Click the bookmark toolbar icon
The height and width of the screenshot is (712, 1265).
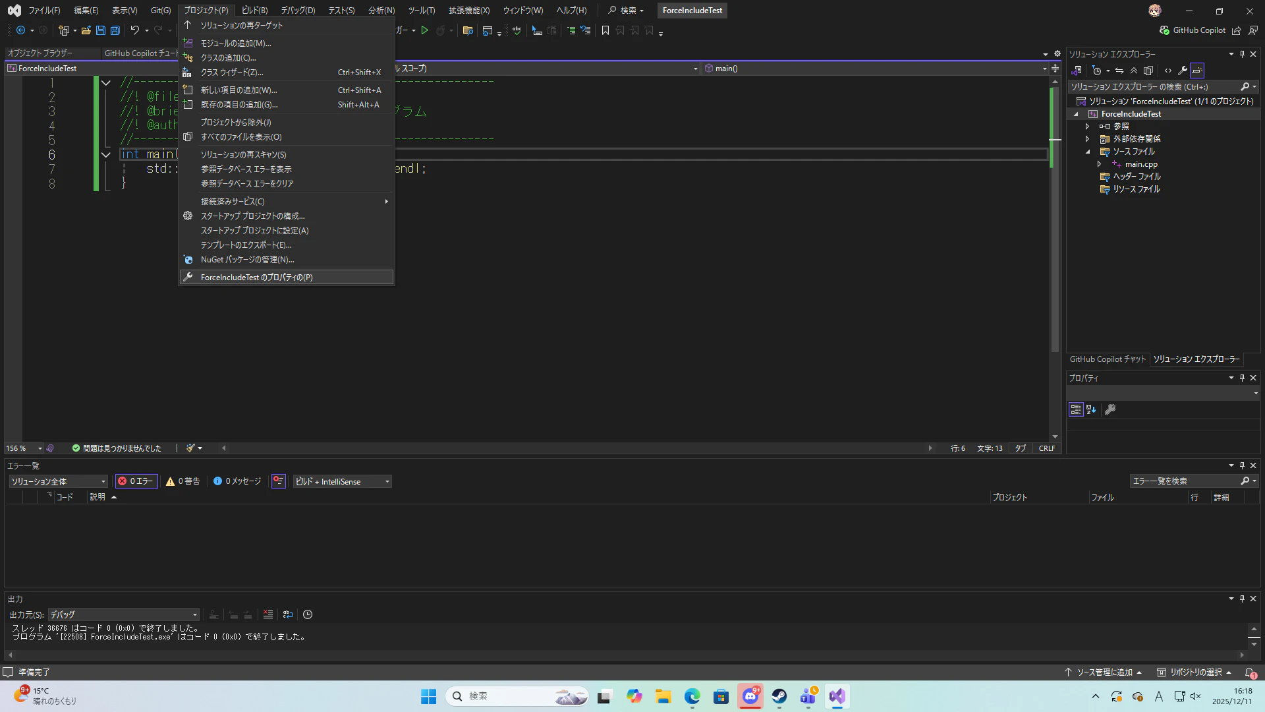pos(605,30)
